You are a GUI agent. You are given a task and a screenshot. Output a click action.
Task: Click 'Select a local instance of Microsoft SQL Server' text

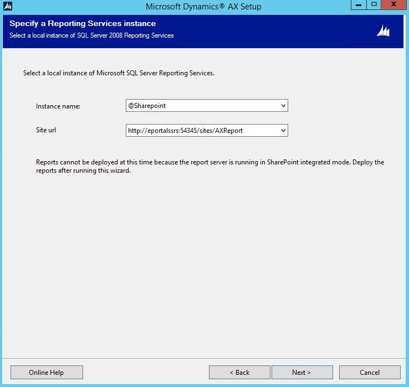pos(90,73)
